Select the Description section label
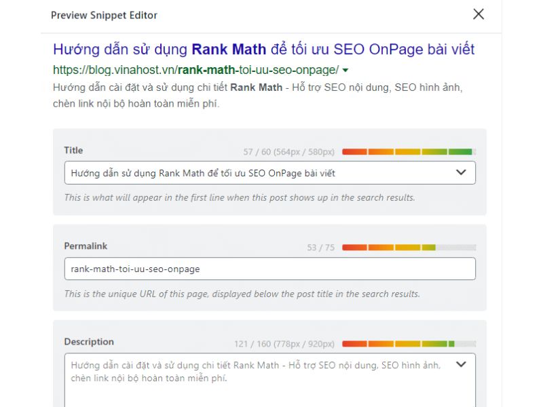Screen dimensions: 543x407 click(88, 343)
